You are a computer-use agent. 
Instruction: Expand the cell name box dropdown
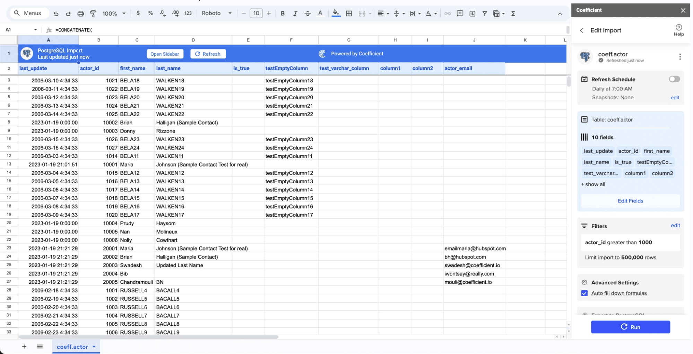pyautogui.click(x=35, y=30)
